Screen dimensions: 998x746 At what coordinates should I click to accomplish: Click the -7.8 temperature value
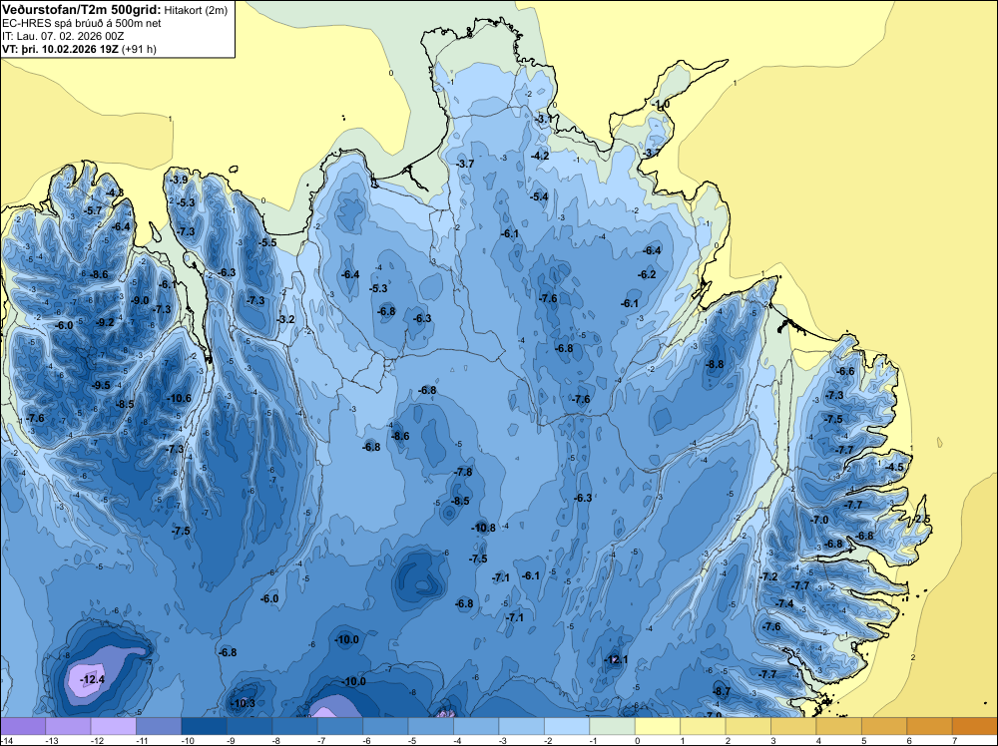pyautogui.click(x=463, y=472)
